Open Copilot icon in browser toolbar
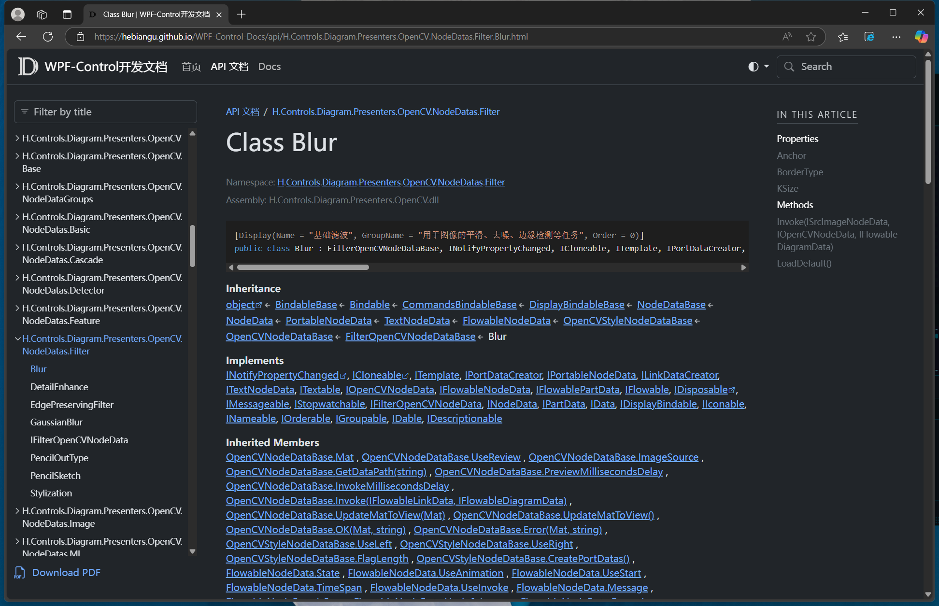 pyautogui.click(x=921, y=37)
